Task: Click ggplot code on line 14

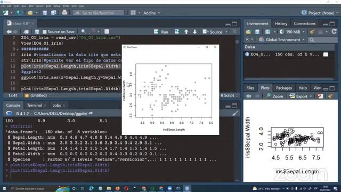Action: click(71, 77)
